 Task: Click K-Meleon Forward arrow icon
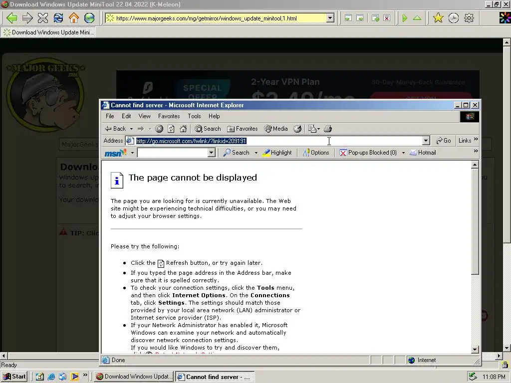point(27,18)
